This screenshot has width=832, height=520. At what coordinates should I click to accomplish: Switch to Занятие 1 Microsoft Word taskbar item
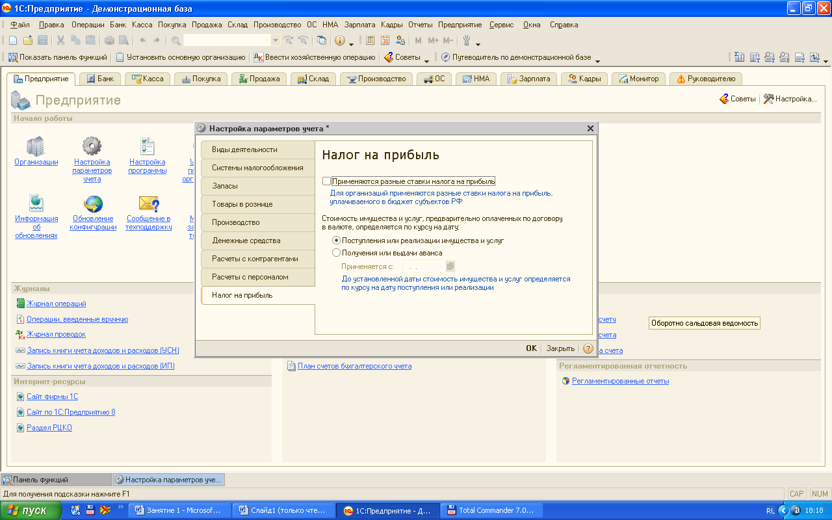[x=179, y=510]
